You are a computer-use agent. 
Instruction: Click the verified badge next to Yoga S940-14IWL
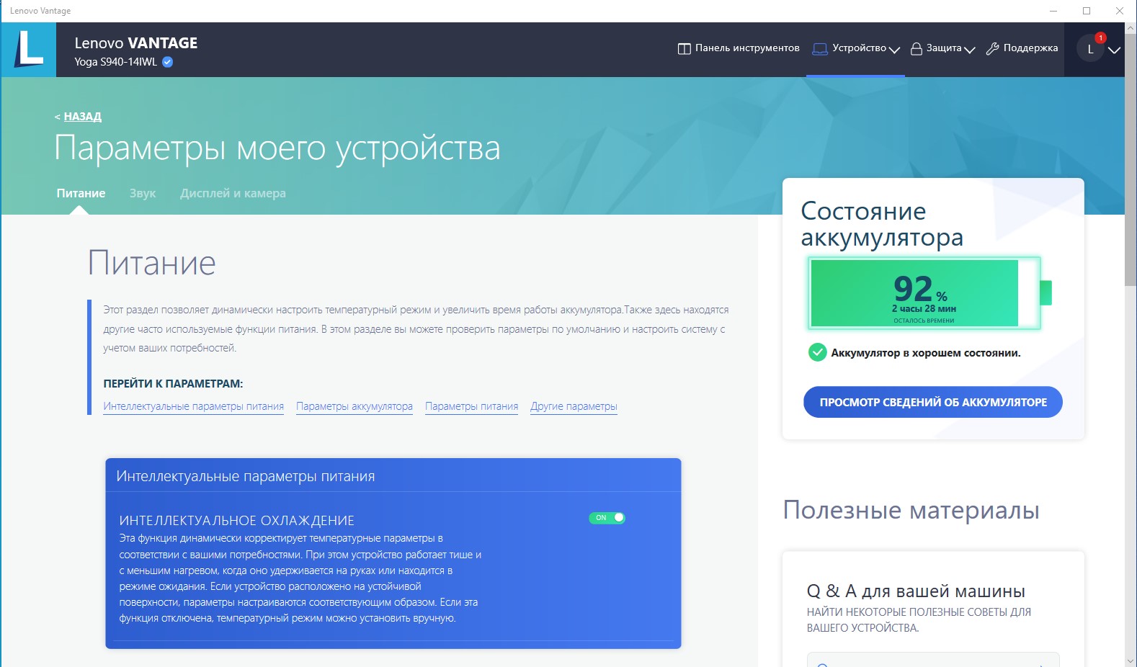pos(168,62)
